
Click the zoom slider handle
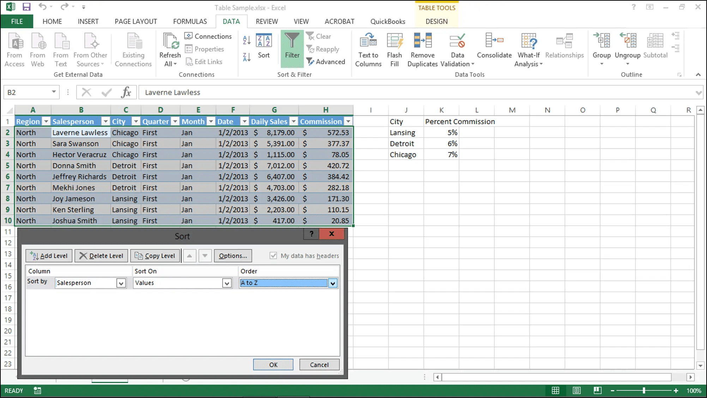644,390
